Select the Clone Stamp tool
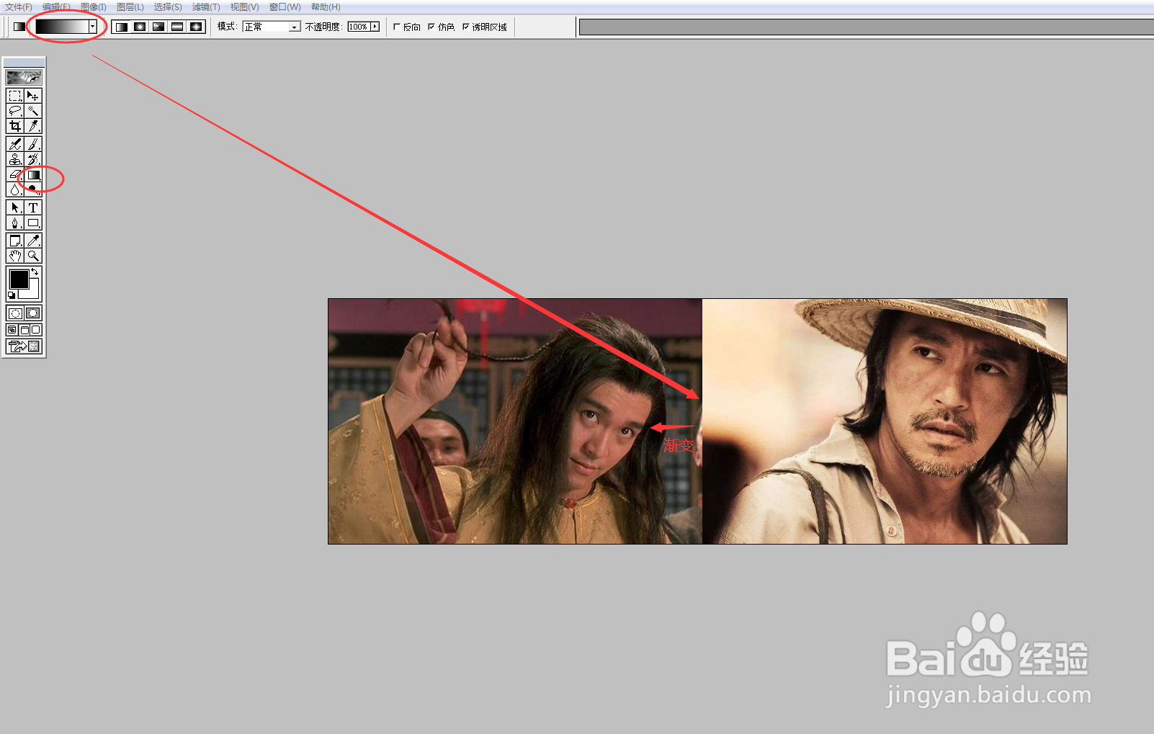Image resolution: width=1154 pixels, height=734 pixels. point(15,159)
